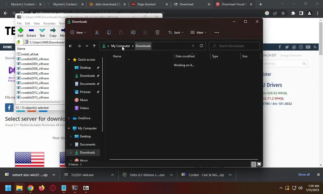
Task: Select vcredist2013_x64.exe in 7-Zip list
Action: [35, 98]
